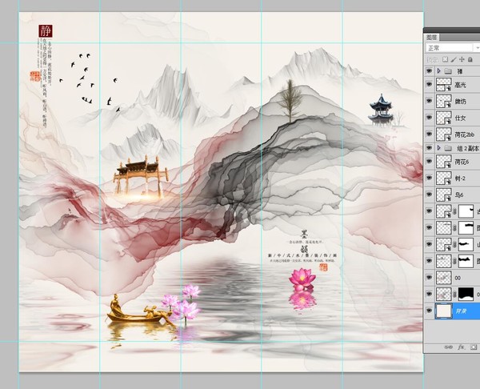Hide the 高光 layer
Screen dimensions: 480x389
tap(429, 84)
